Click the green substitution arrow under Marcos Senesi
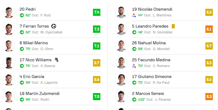218x110 pixels. coord(134,99)
